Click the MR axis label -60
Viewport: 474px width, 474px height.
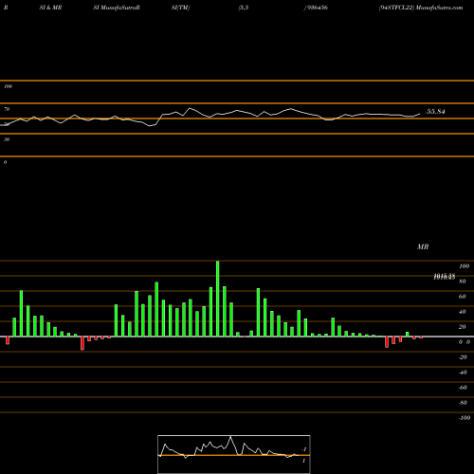463,388
